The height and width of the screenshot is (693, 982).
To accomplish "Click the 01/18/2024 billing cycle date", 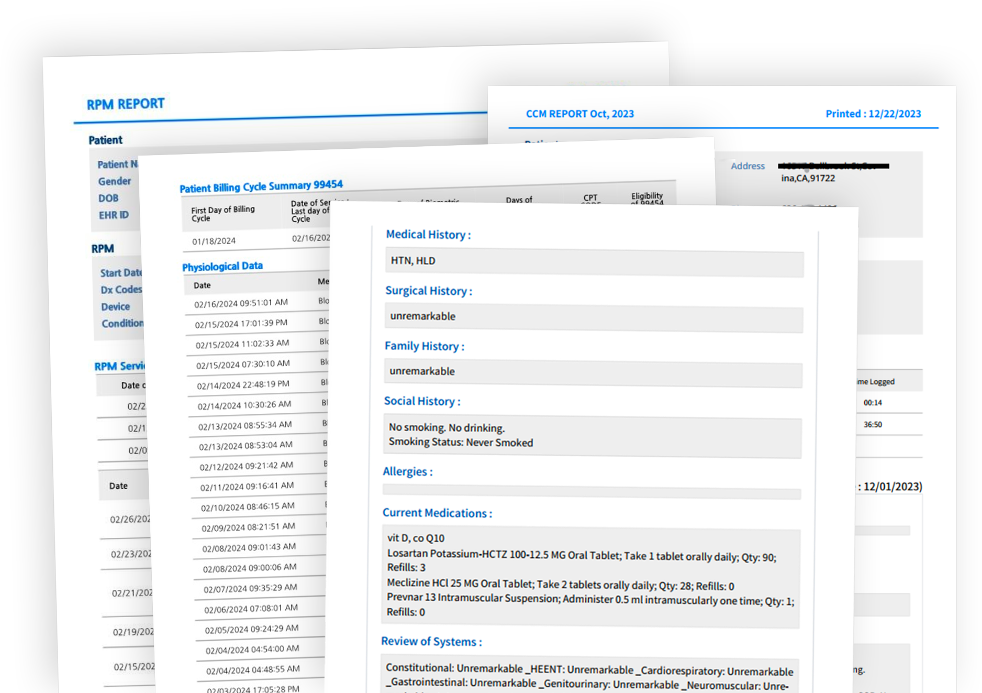I will pos(214,241).
